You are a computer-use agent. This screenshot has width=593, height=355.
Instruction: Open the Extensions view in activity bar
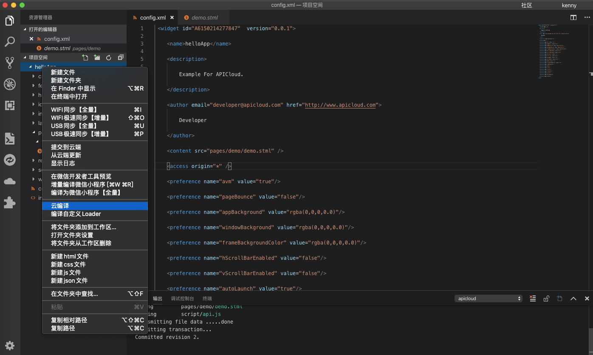[10, 105]
